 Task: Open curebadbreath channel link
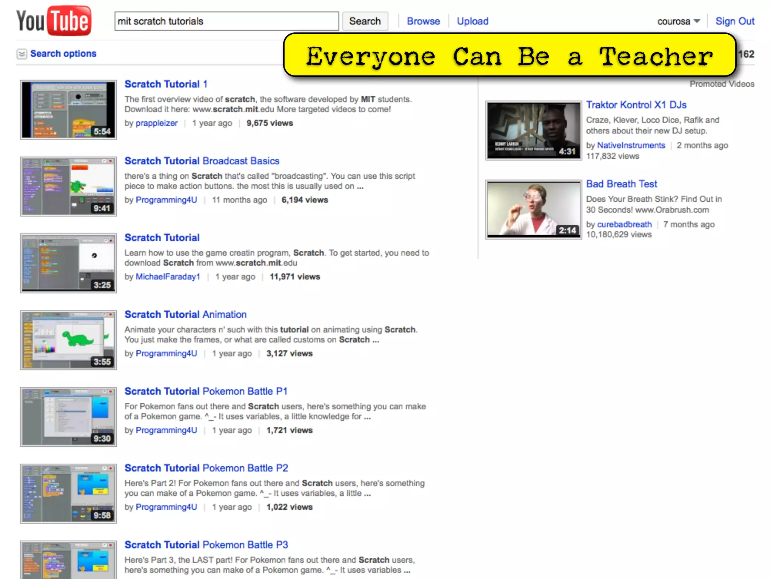[x=624, y=225]
